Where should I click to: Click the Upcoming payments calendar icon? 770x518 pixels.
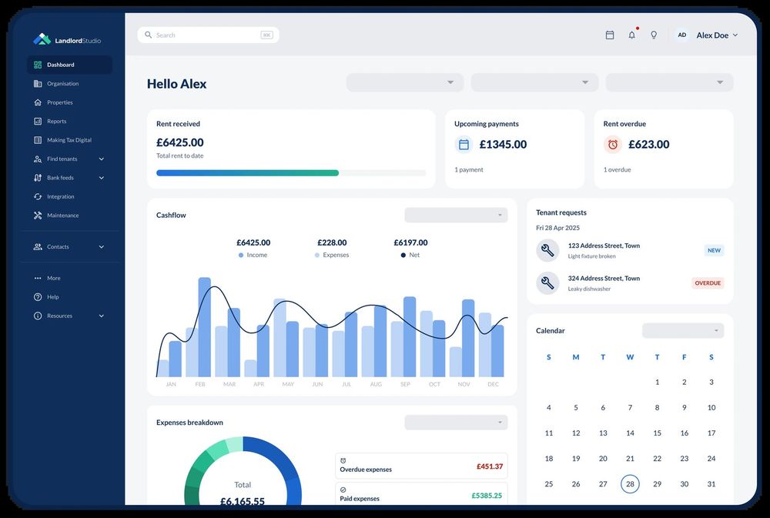pyautogui.click(x=464, y=145)
